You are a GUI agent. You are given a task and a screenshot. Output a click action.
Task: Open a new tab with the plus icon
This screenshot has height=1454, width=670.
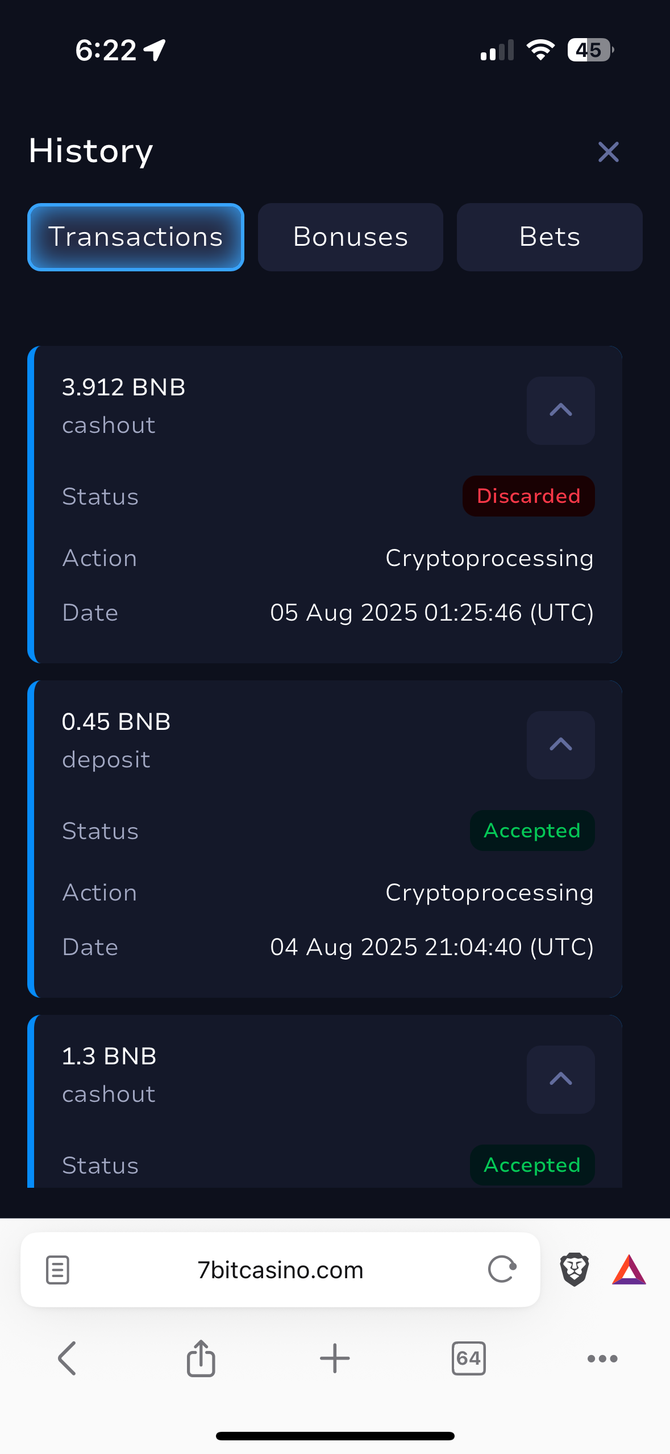pos(335,1358)
